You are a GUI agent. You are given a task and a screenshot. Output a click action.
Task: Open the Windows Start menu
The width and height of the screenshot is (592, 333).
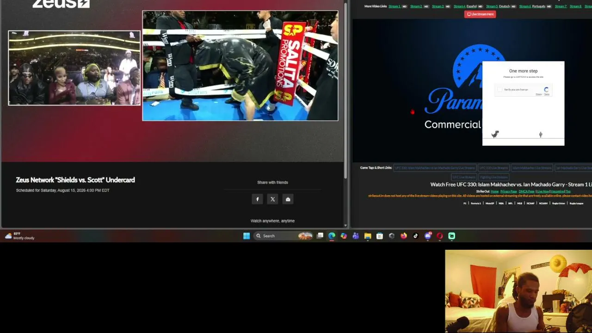point(247,236)
